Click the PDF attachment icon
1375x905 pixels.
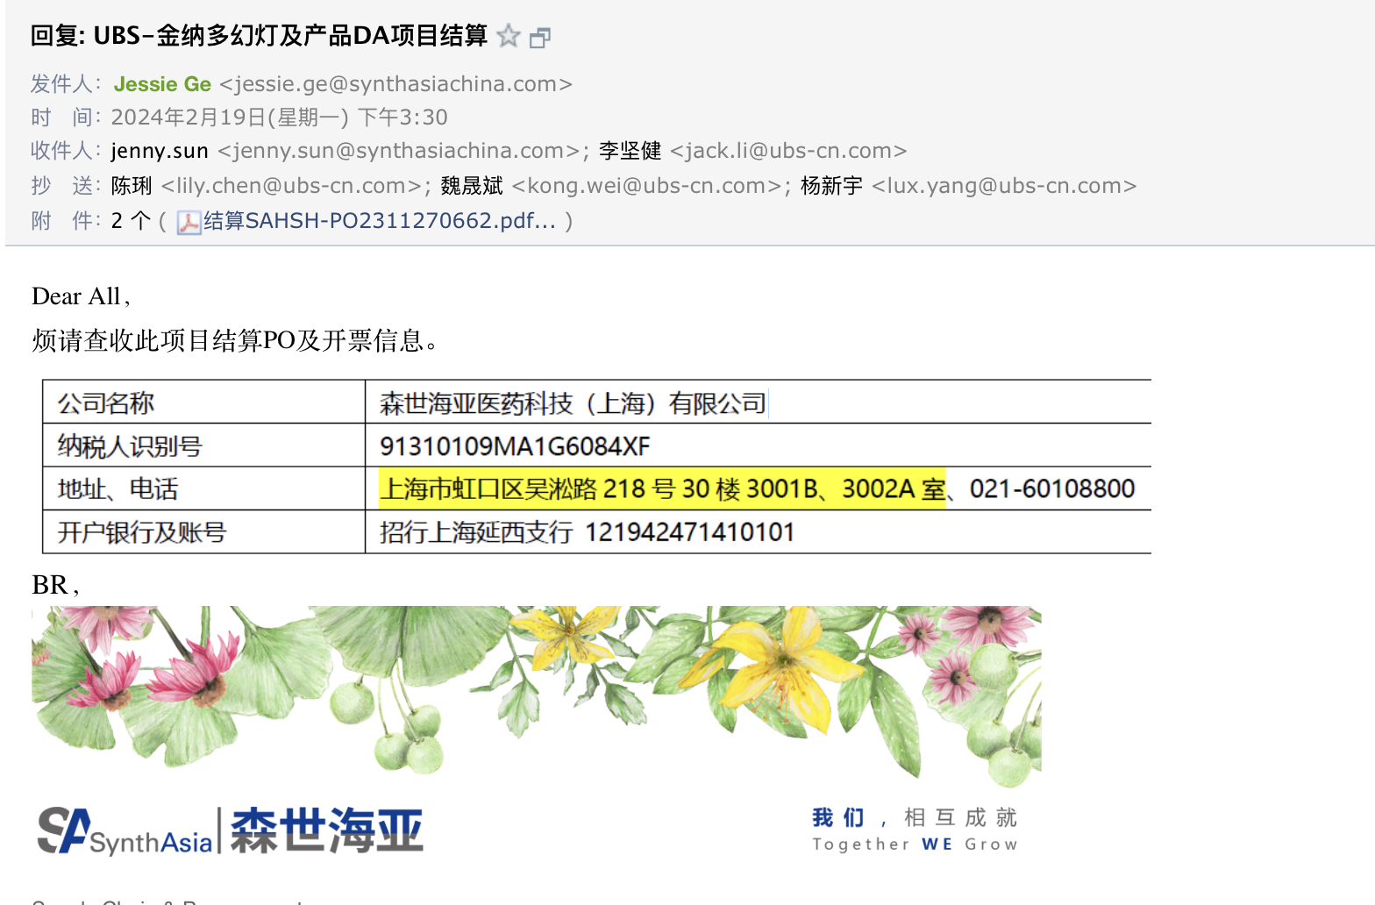[189, 222]
